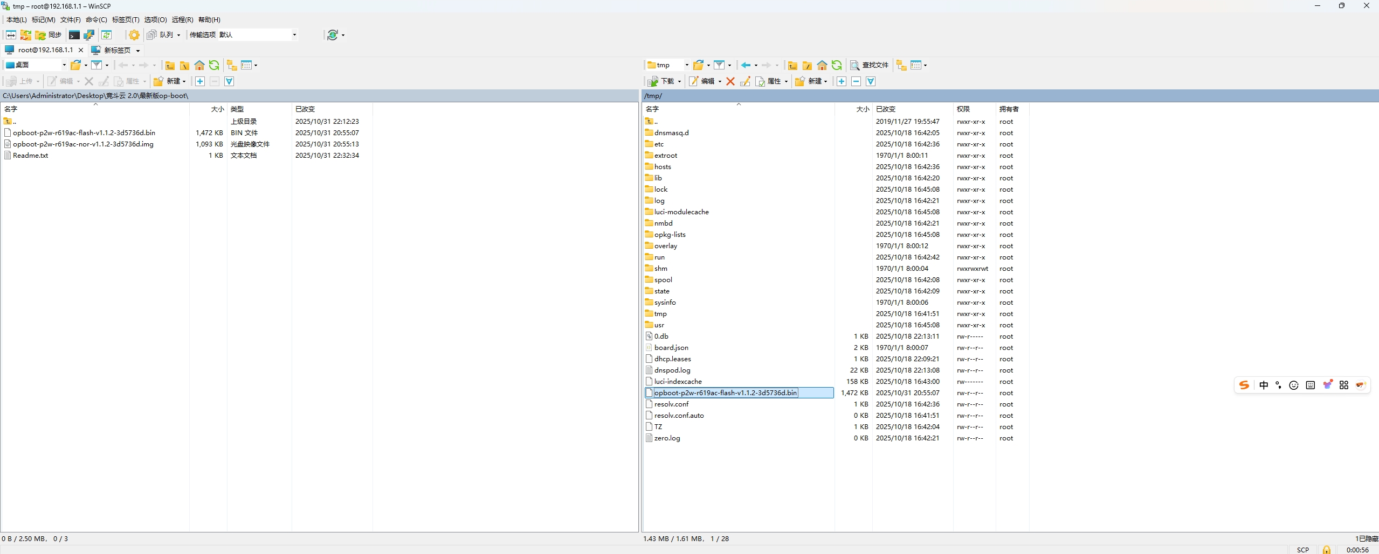
Task: Open terminal console from the main toolbar
Action: pos(74,35)
